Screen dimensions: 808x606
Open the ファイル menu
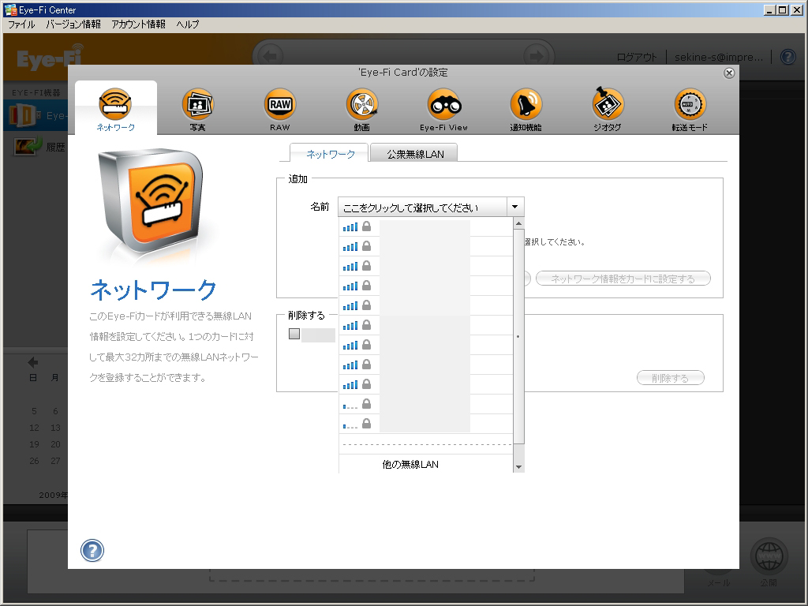[x=21, y=24]
